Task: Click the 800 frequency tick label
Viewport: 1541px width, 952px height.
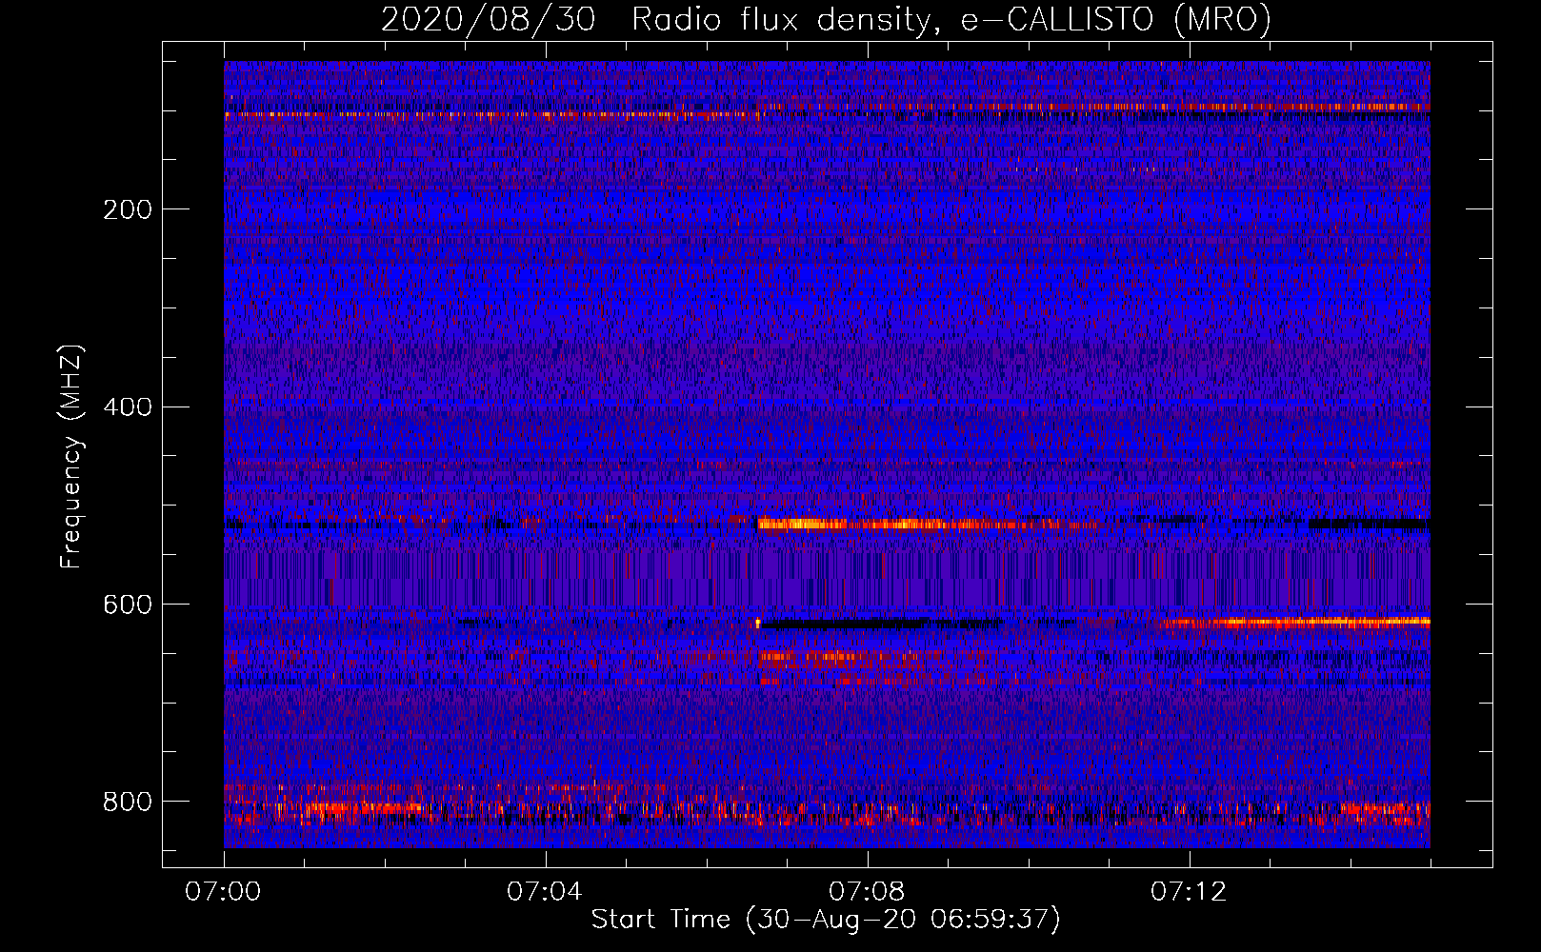Action: pyautogui.click(x=128, y=802)
